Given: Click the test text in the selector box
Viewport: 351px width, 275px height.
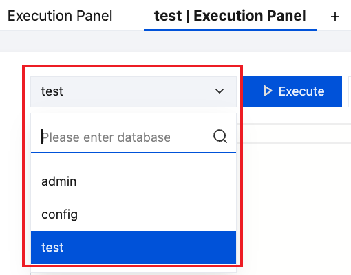Looking at the screenshot, I should pos(52,91).
